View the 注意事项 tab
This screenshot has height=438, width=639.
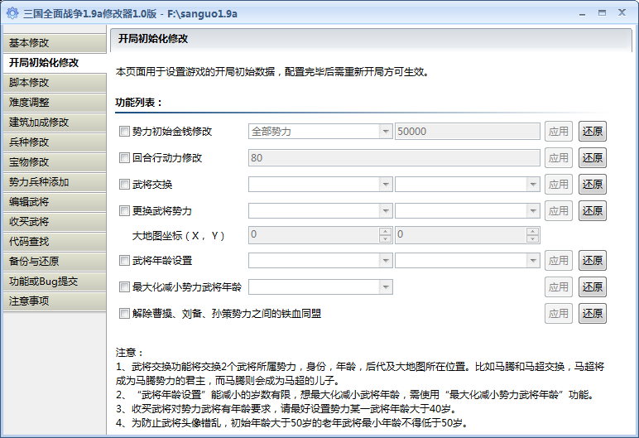click(55, 301)
